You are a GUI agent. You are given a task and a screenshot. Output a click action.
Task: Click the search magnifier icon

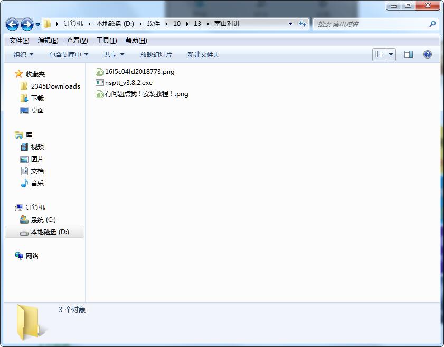[432, 24]
